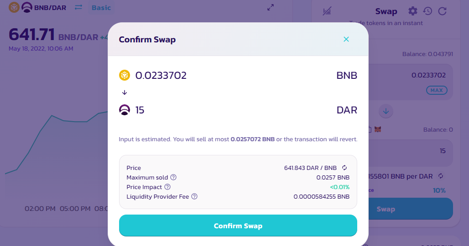Show help for Maximum sold
Image resolution: width=469 pixels, height=246 pixels.
tap(173, 177)
